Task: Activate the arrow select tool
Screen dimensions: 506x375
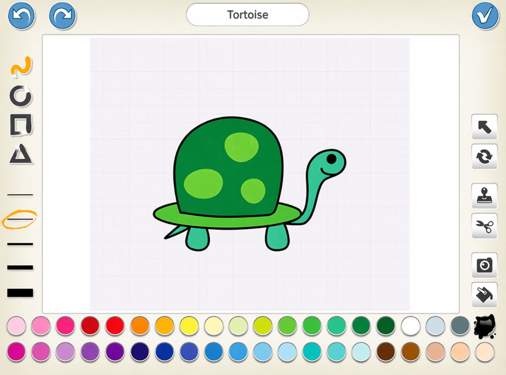Action: (484, 127)
